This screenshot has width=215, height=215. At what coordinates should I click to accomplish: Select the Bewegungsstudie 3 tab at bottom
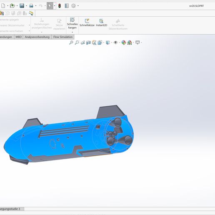click(11, 209)
